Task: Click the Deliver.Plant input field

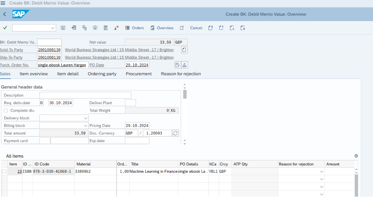Action: pos(130,103)
